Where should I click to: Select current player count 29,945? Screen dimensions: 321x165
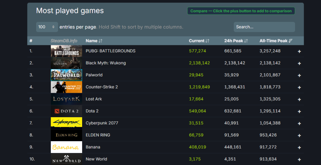click(x=196, y=75)
